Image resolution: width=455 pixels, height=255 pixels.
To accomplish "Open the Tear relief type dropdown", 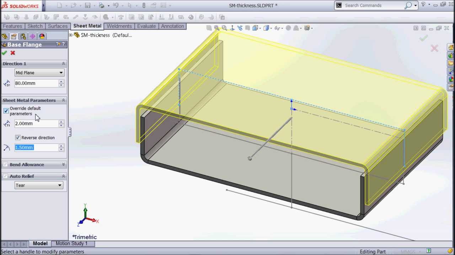I will coord(38,185).
